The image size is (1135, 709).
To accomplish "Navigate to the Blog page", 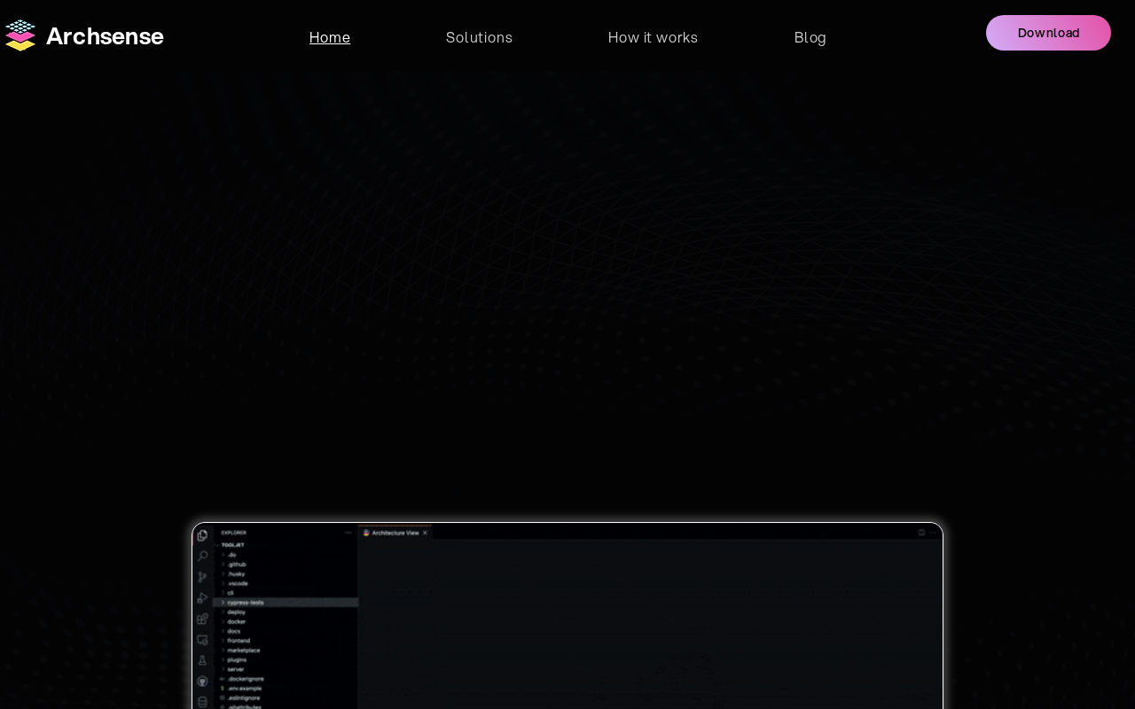I will tap(810, 37).
